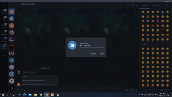Pick the red heart emoji
172x97 pixels.
pyautogui.click(x=153, y=26)
